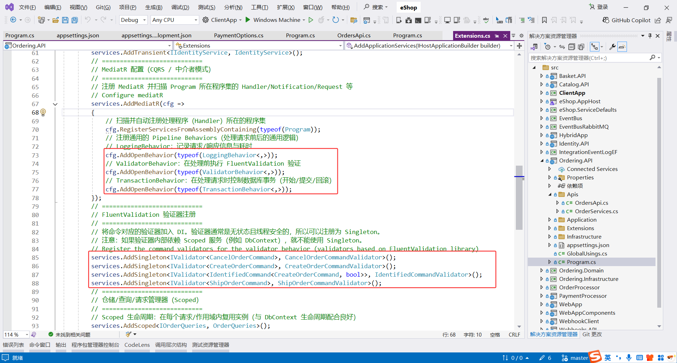Click the abc spell-check icon
This screenshot has width=677, height=363.
click(x=486, y=20)
